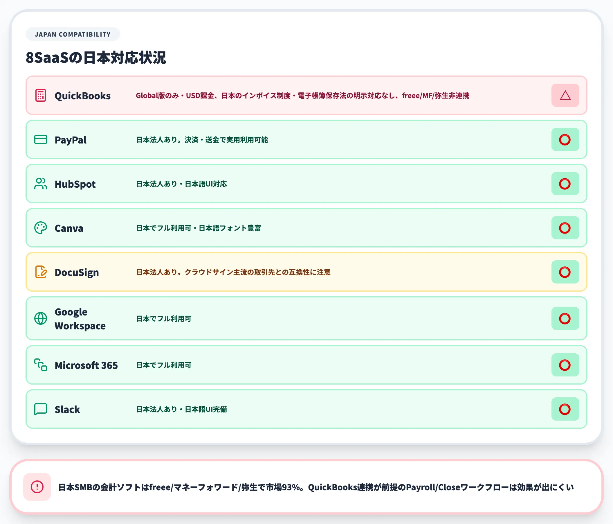The height and width of the screenshot is (524, 613).
Task: Click the Slack note 日本語UI完備
Action: 206,409
